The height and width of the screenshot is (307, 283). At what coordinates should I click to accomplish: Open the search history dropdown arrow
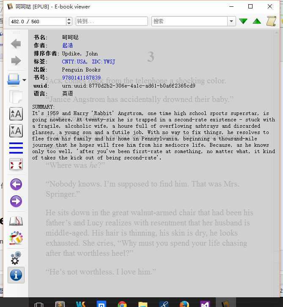tap(231, 21)
